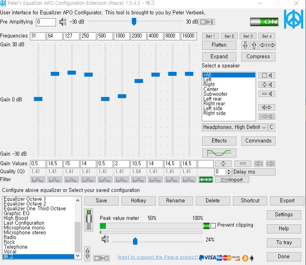Select Left in speaker list
The image size is (306, 265).
[x=229, y=80]
